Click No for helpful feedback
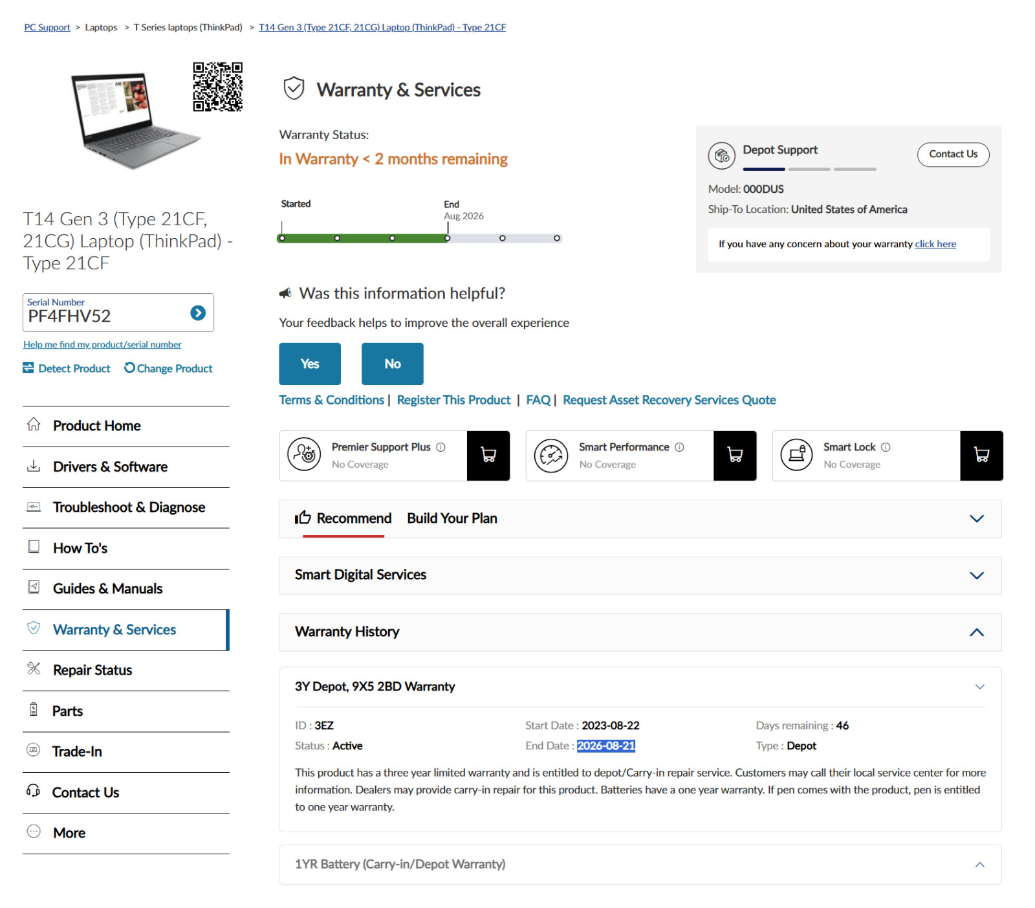 click(393, 364)
